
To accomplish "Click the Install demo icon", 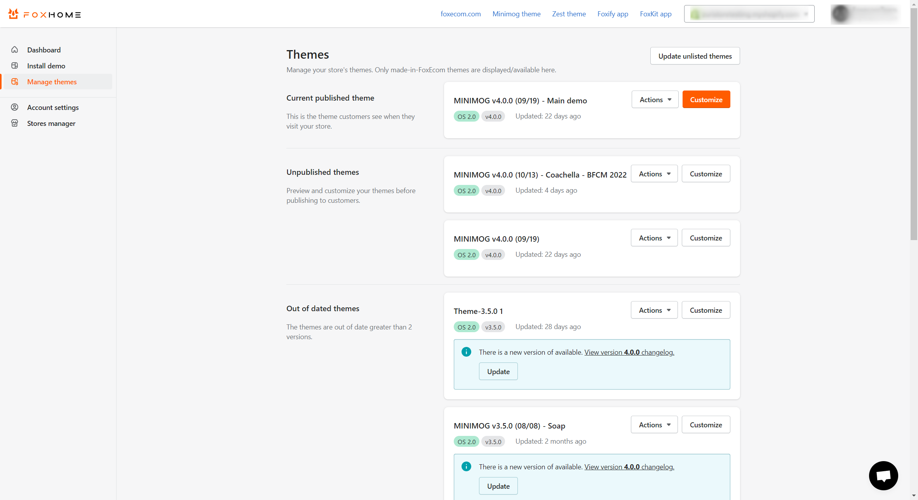I will (15, 66).
